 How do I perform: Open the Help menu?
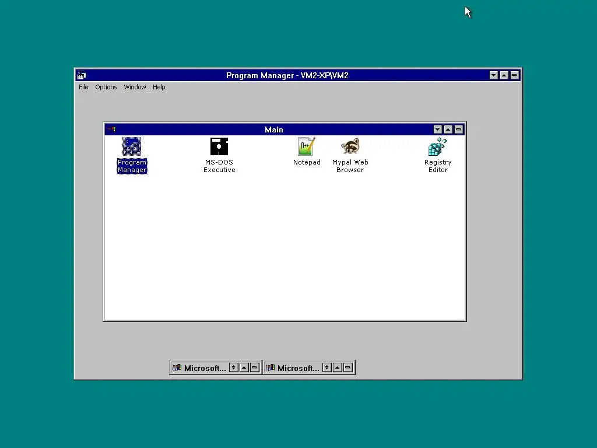click(x=159, y=87)
